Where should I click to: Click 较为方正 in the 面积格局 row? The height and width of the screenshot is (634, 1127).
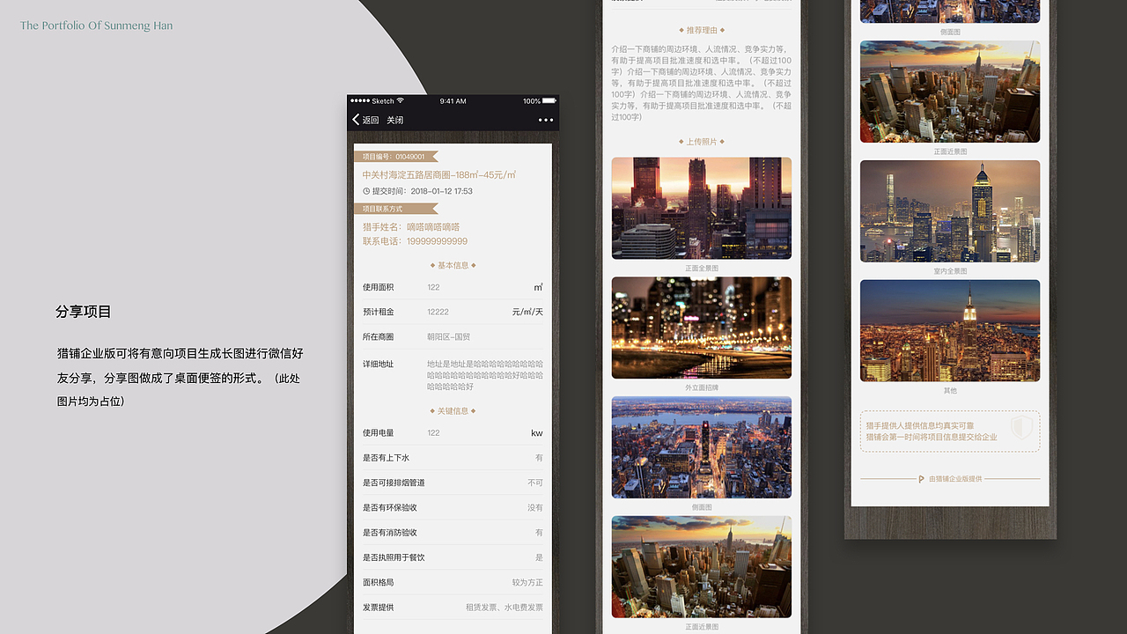tap(527, 583)
